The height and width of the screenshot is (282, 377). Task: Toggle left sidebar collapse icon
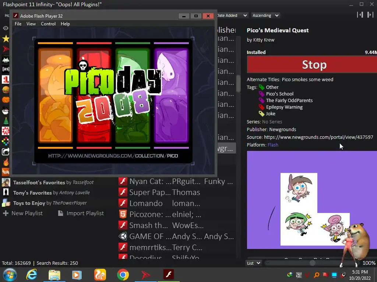[x=360, y=15]
